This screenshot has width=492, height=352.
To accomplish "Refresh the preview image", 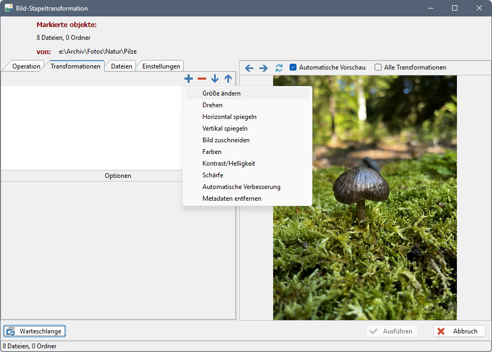I will click(x=279, y=68).
